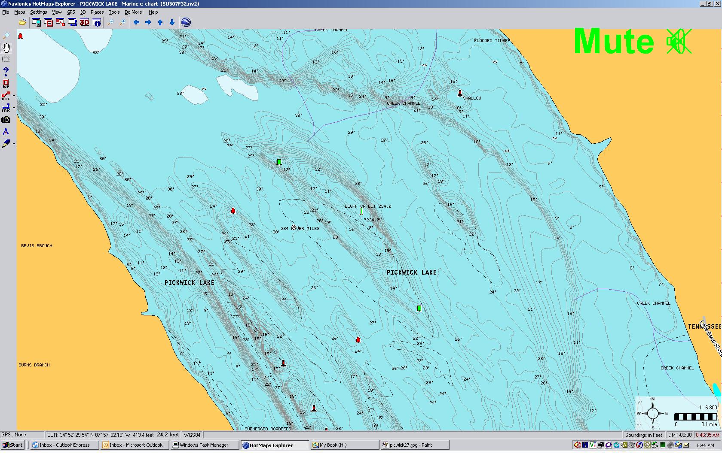Click the query question mark tool
The width and height of the screenshot is (722, 475).
point(6,71)
